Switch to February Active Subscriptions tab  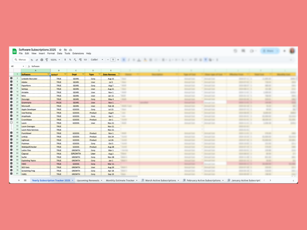tap(203, 180)
